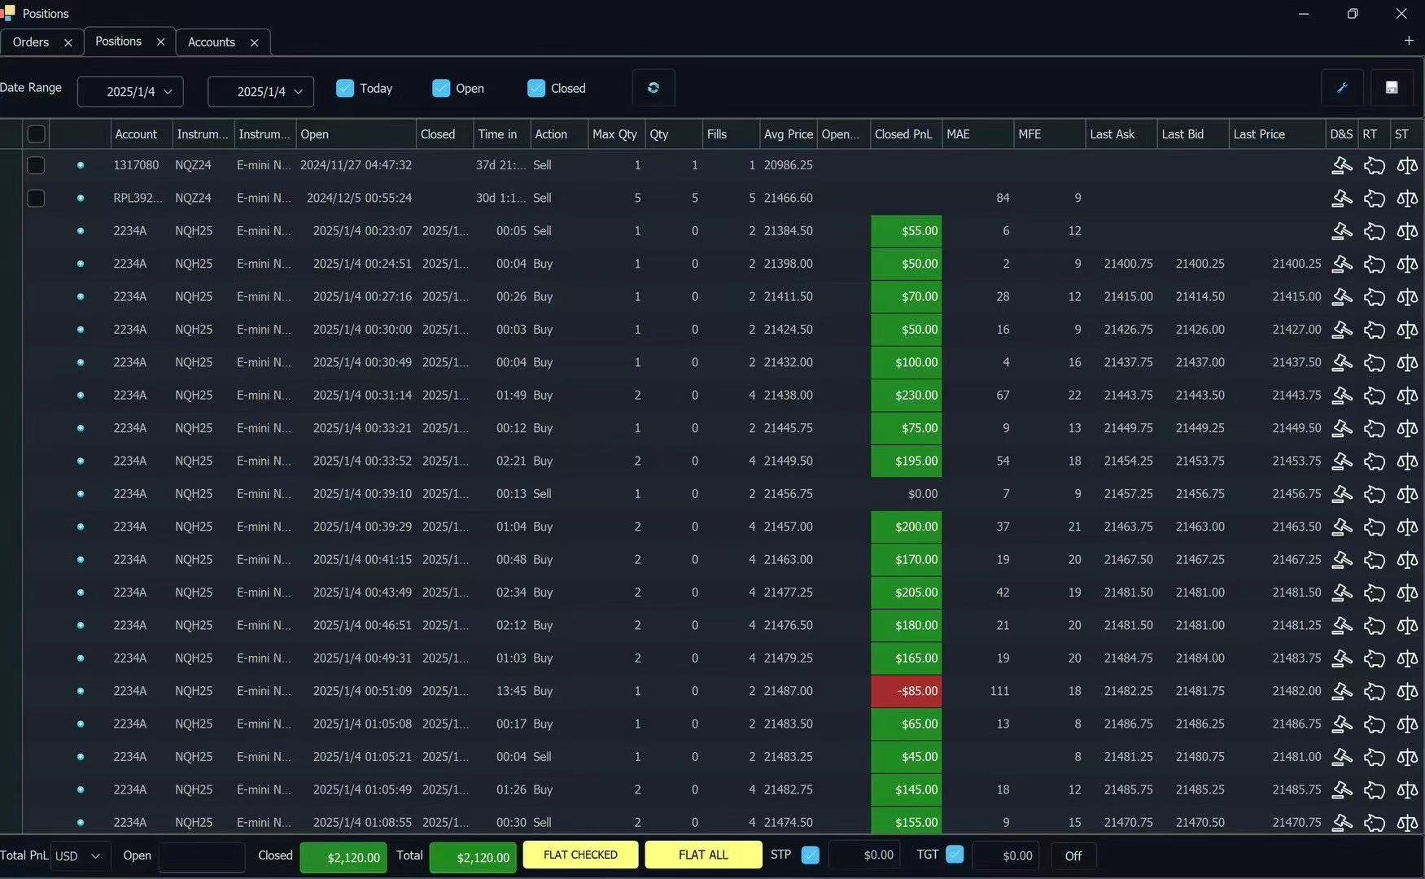Sort by the Last Price column header
The width and height of the screenshot is (1425, 879).
point(1276,134)
